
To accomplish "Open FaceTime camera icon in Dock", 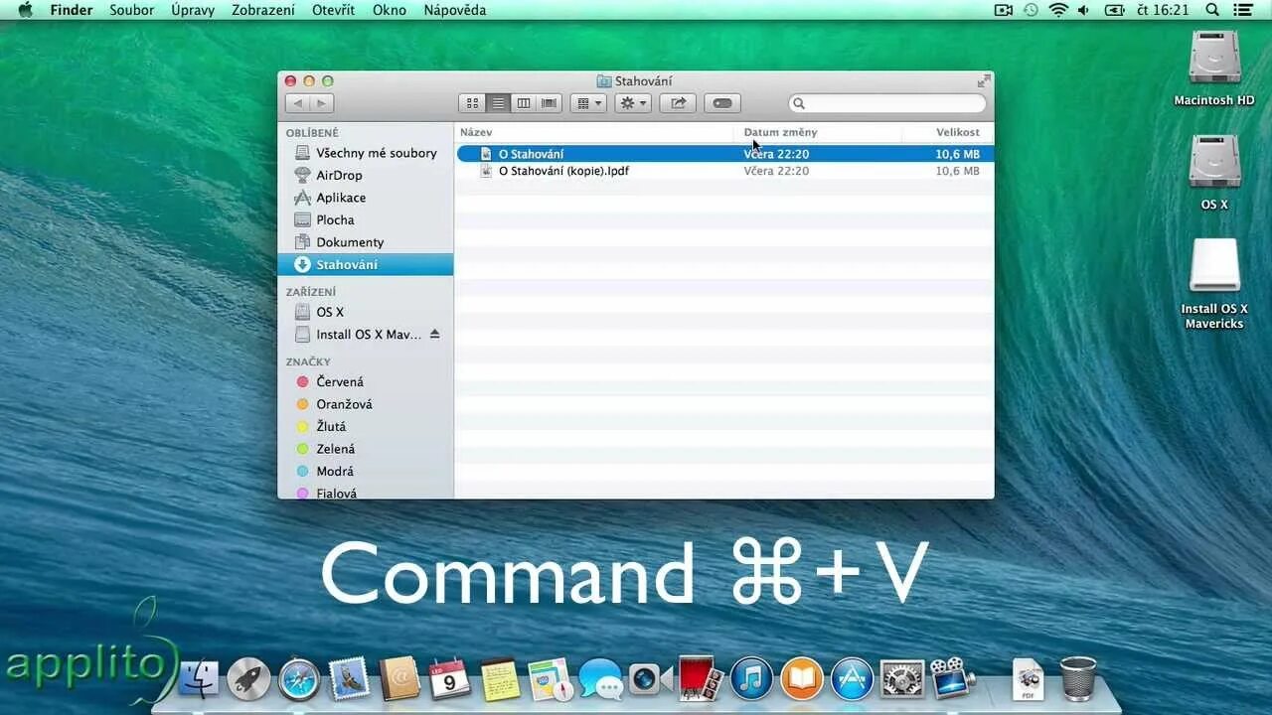I will 650,680.
